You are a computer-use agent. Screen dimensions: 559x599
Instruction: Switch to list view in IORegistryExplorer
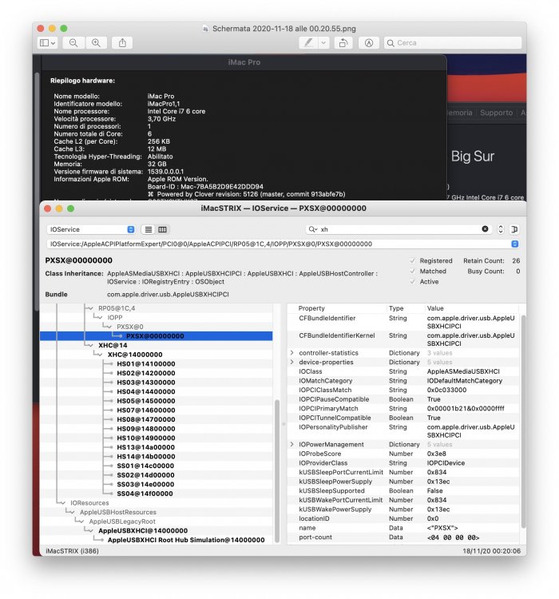pyautogui.click(x=149, y=229)
